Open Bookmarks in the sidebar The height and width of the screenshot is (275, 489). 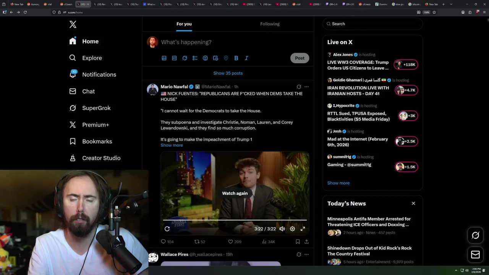tap(91, 141)
